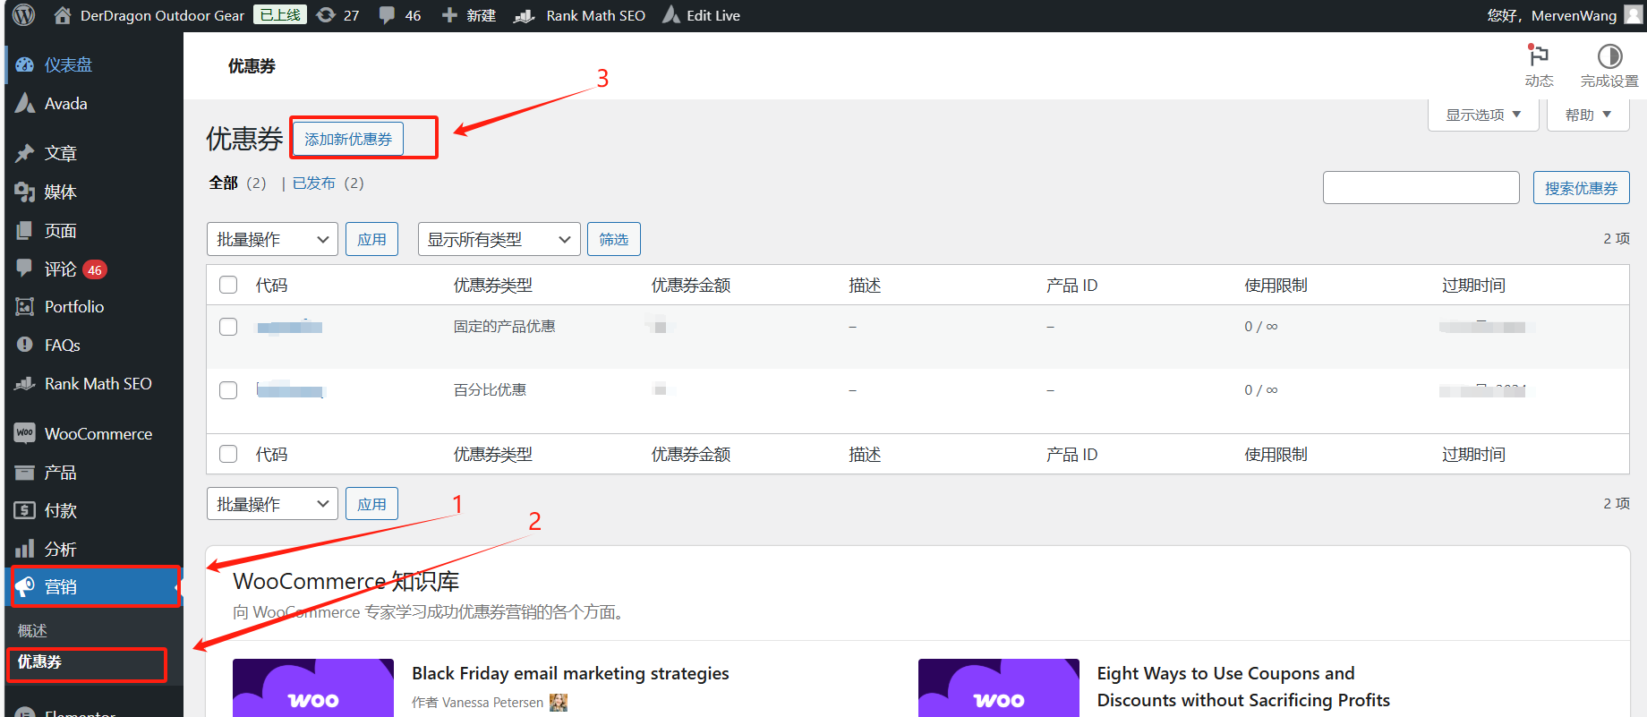Open Pages icon in sidebar
Image resolution: width=1647 pixels, height=717 pixels.
click(x=25, y=230)
